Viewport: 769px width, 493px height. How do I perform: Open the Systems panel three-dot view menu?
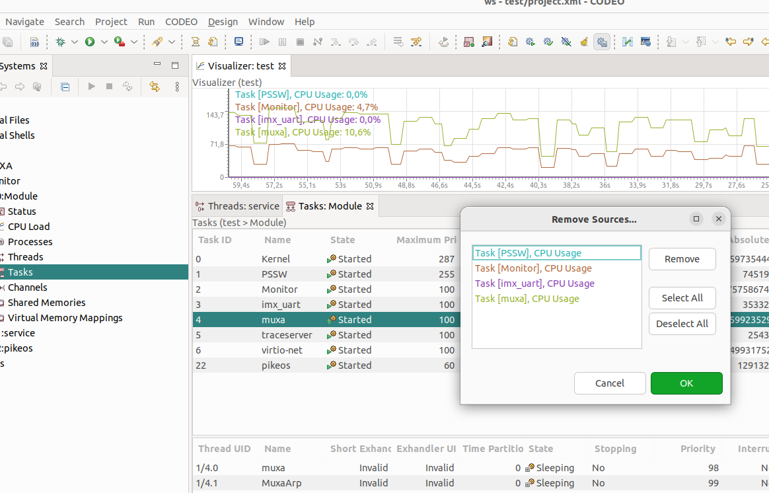tap(177, 87)
